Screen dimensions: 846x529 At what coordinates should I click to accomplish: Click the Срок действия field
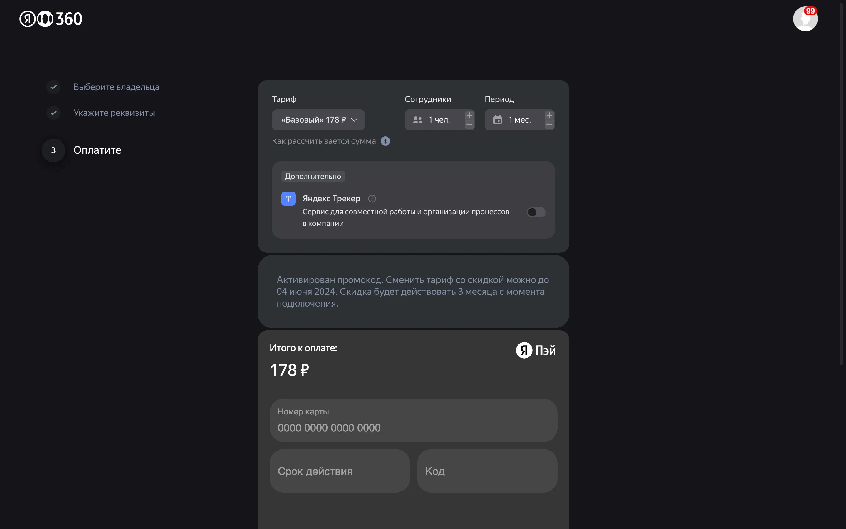pyautogui.click(x=340, y=471)
